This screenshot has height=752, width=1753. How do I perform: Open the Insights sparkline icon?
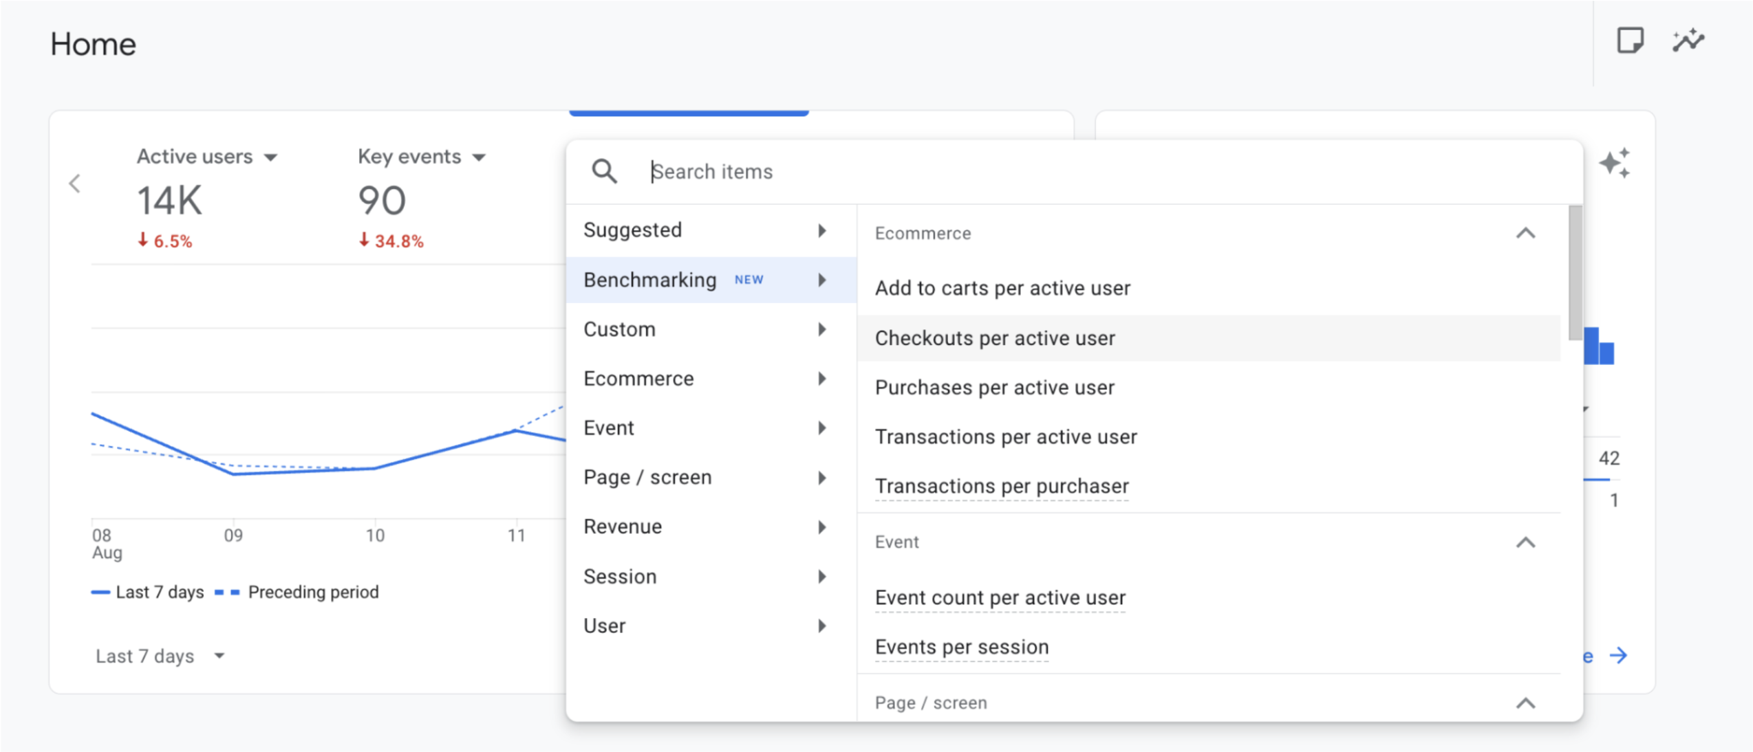coord(1688,41)
